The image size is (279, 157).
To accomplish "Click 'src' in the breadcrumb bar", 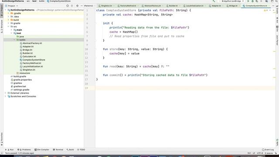I will pyautogui.click(x=28, y=1).
